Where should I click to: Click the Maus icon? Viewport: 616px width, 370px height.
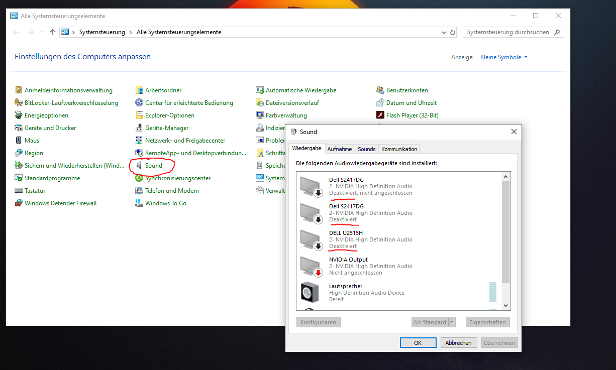pos(19,141)
